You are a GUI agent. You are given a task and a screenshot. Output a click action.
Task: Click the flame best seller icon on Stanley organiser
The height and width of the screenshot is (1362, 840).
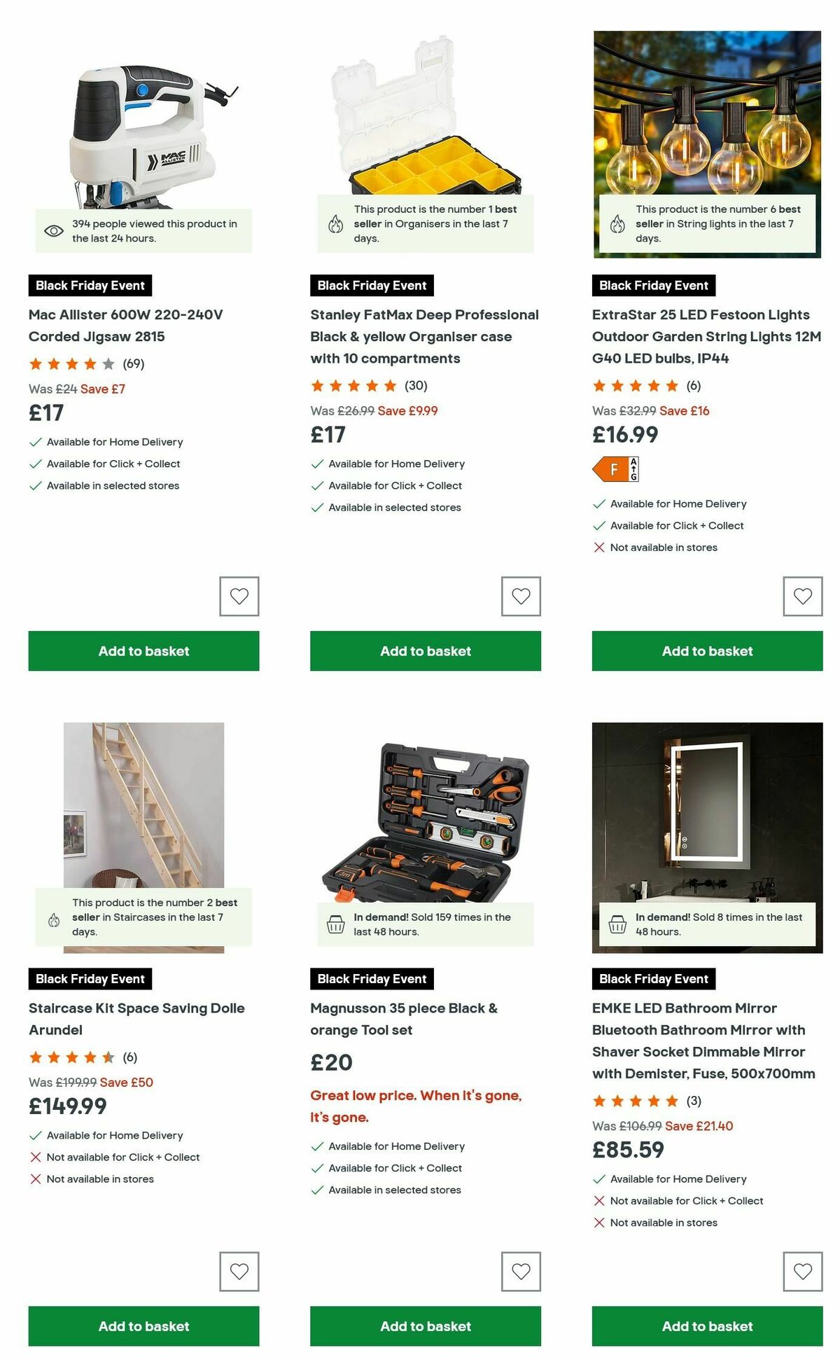[x=337, y=223]
